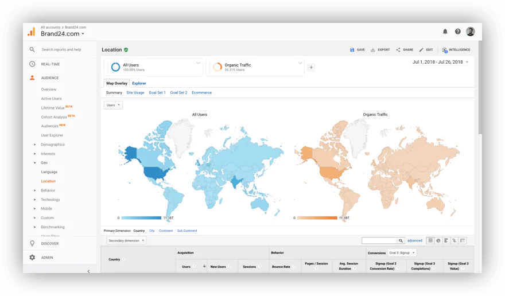This screenshot has height=296, width=505.
Task: Open Active Users report
Action: [x=51, y=99]
